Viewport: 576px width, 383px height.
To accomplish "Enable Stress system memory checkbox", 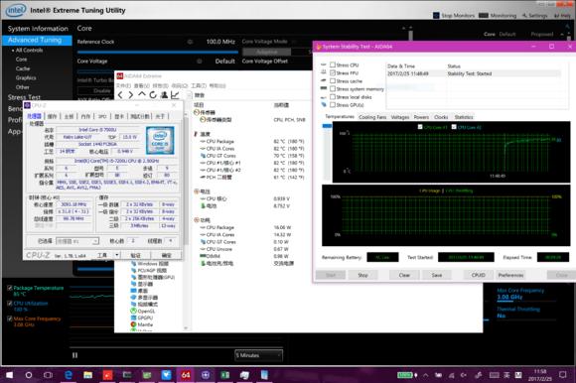I will [x=333, y=88].
